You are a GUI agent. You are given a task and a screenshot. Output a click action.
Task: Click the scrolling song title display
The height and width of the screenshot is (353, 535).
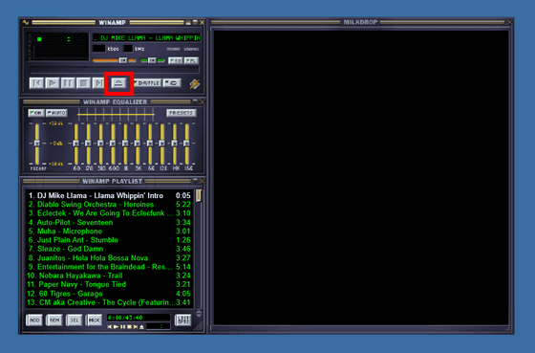point(146,37)
